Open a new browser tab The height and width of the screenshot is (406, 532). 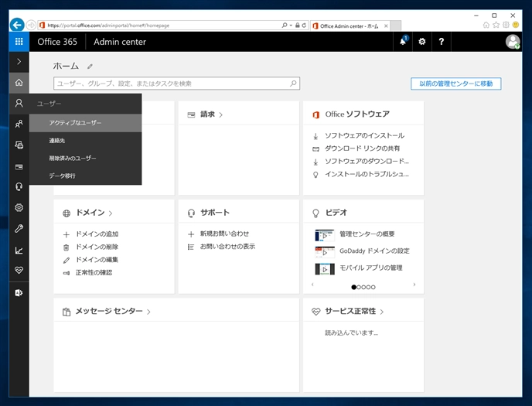point(396,26)
